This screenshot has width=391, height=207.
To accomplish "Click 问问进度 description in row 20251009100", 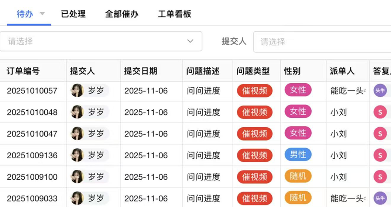I will pos(203,177).
